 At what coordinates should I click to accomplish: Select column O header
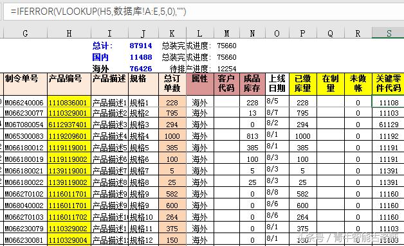point(277,33)
